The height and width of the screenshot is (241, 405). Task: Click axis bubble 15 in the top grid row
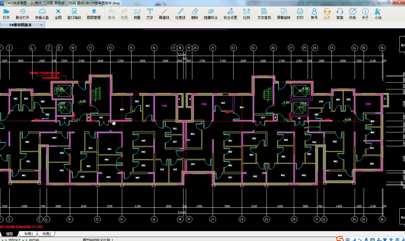[x=131, y=48]
